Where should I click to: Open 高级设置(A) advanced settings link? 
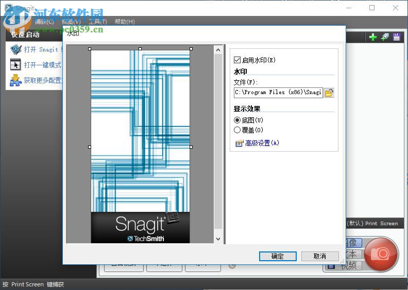[262, 143]
